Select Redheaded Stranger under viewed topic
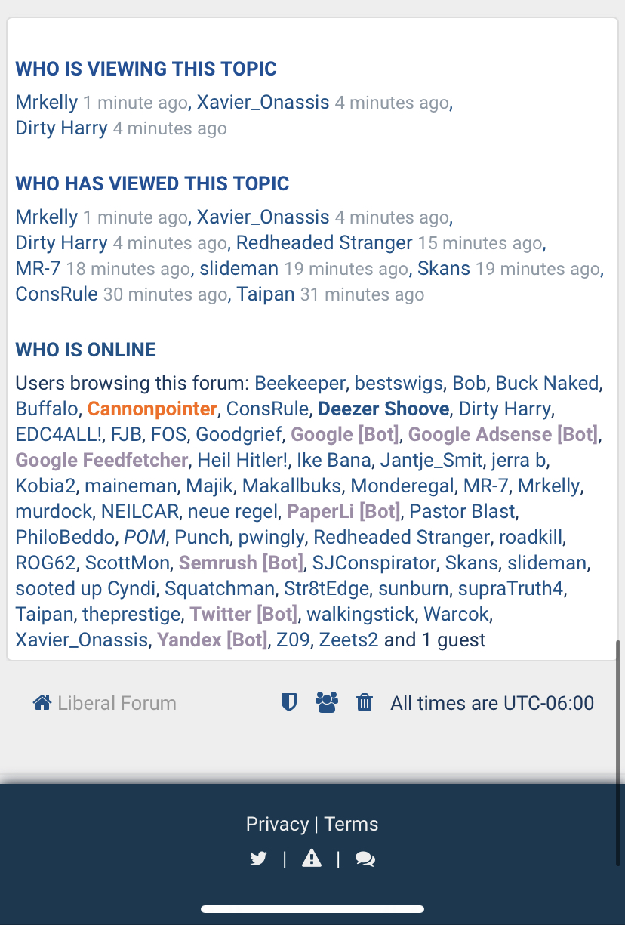 [x=325, y=242]
